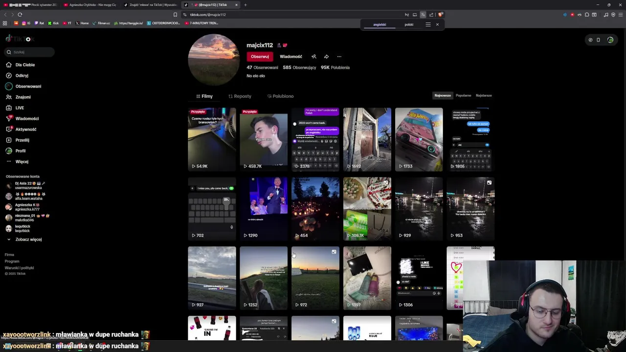This screenshot has width=626, height=352.
Task: Click phone app icon at top right
Action: tap(598, 40)
